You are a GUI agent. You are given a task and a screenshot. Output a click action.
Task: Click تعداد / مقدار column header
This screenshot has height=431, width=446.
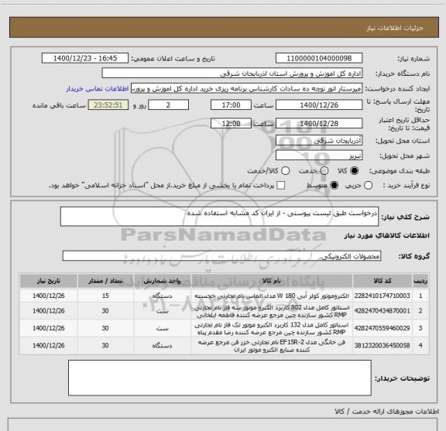tap(105, 281)
